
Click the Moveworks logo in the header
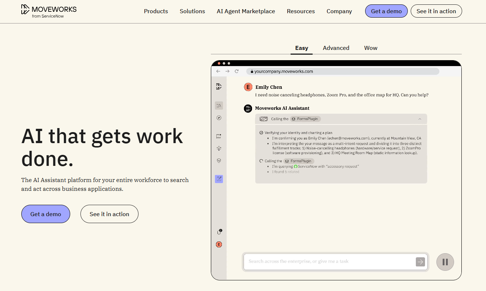click(49, 11)
